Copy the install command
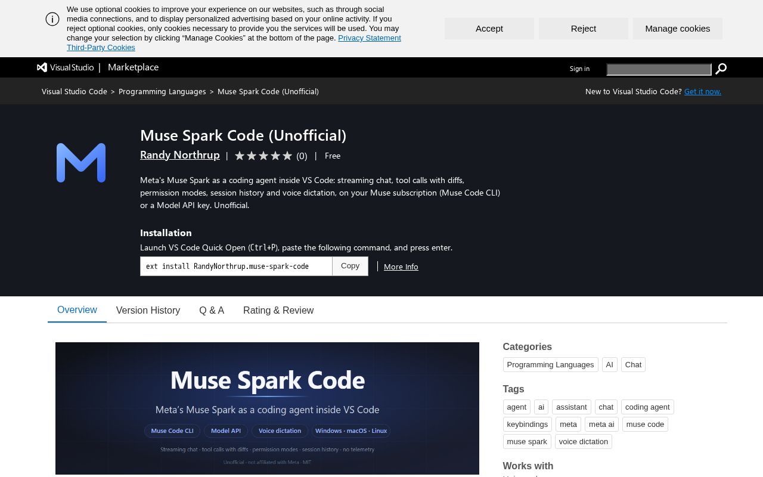This screenshot has width=763, height=477. 351,266
